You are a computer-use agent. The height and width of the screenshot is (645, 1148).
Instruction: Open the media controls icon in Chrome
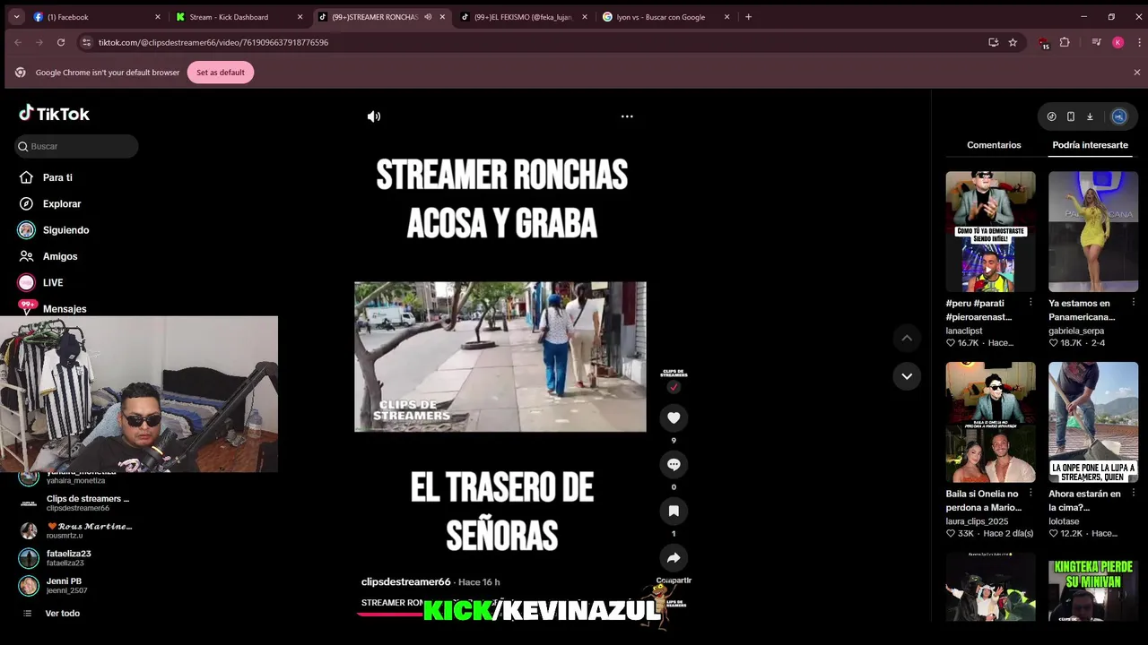pos(1096,42)
